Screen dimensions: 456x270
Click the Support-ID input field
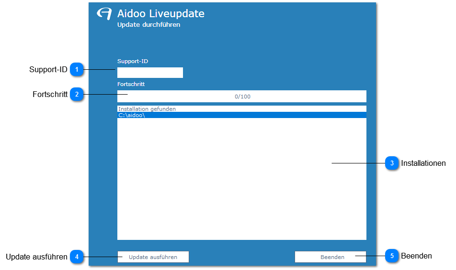click(150, 73)
